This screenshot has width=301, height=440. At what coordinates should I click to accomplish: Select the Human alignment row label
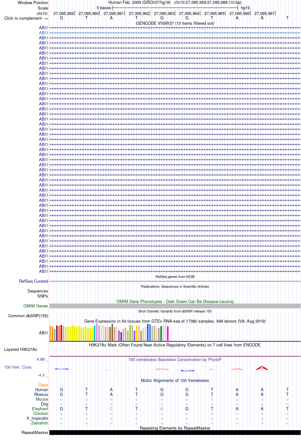click(x=42, y=390)
